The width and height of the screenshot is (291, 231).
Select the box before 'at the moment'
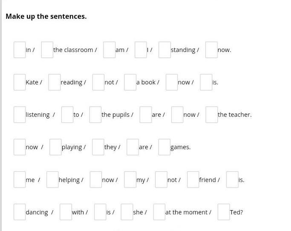tap(159, 212)
